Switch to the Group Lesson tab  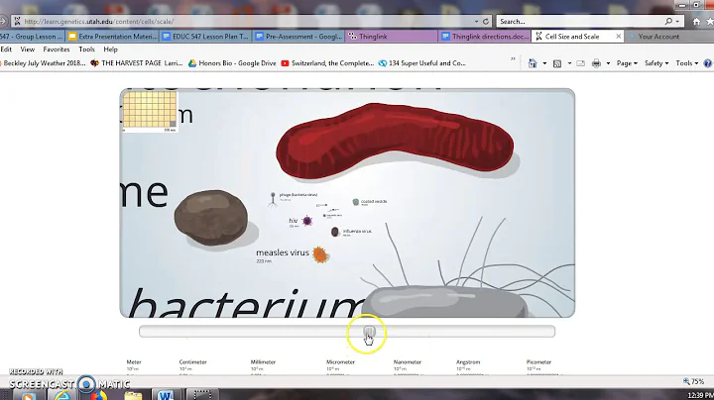[32, 37]
